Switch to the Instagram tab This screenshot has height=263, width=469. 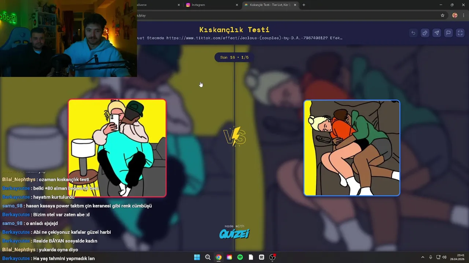pos(211,5)
